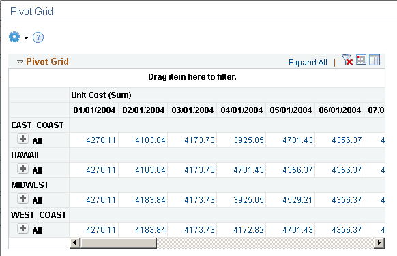The height and width of the screenshot is (256, 397).
Task: Open the gear options menu icon
Action: coord(14,37)
